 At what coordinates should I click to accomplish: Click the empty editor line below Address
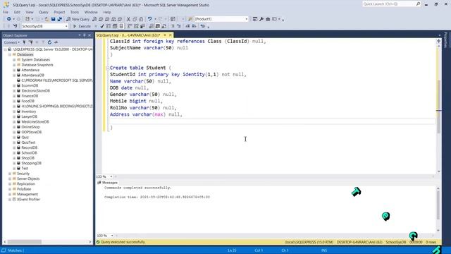(x=272, y=121)
